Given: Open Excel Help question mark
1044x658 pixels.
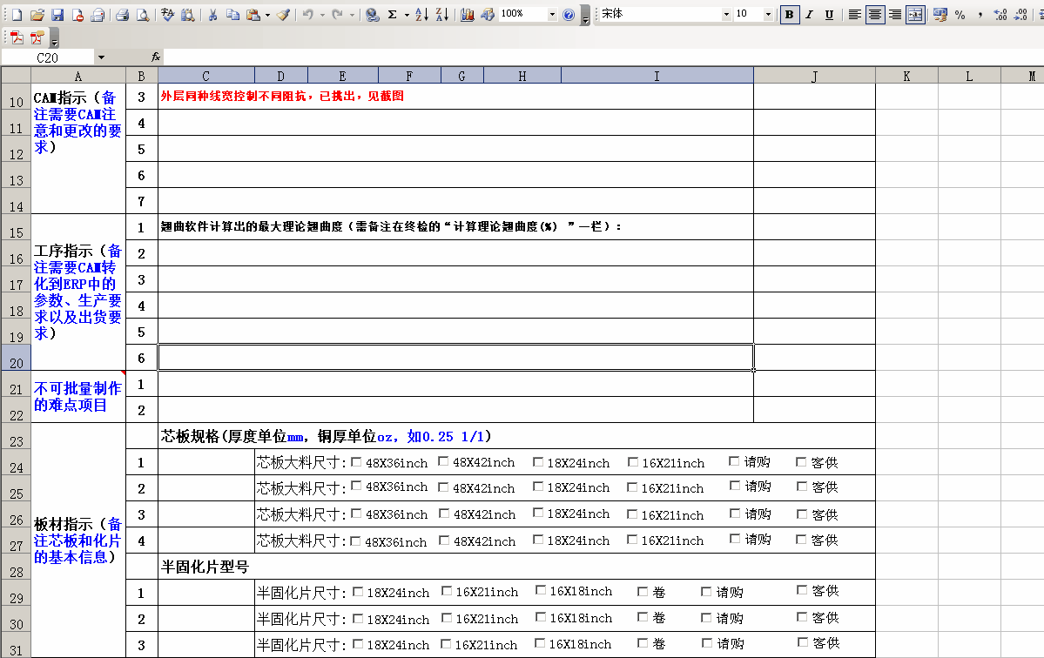Looking at the screenshot, I should pyautogui.click(x=569, y=14).
